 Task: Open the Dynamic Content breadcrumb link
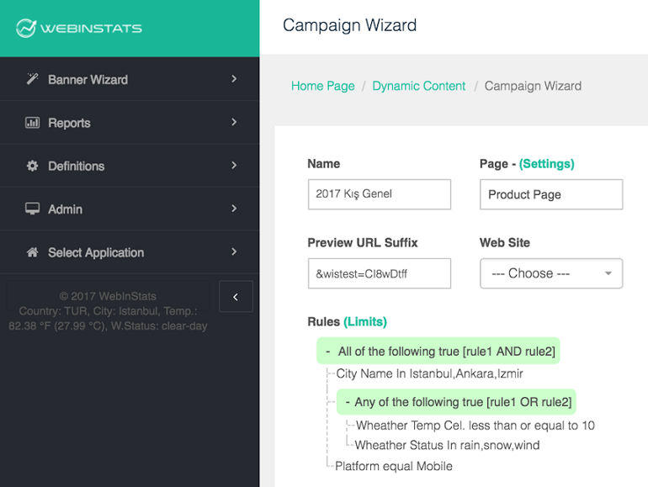(419, 86)
